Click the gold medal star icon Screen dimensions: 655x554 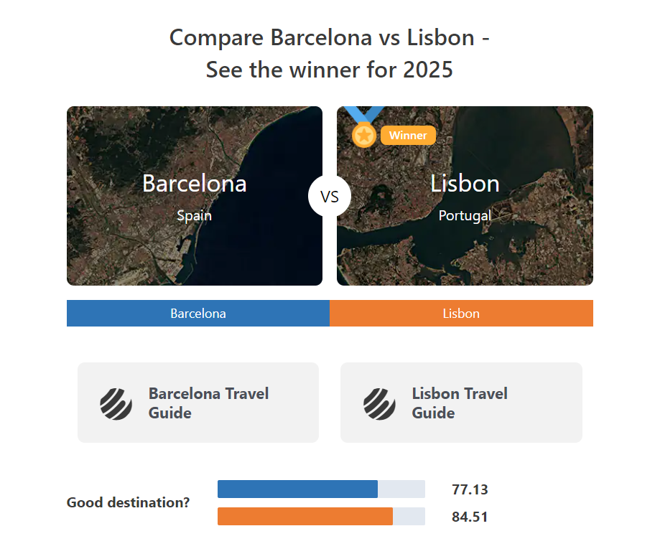[x=364, y=135]
